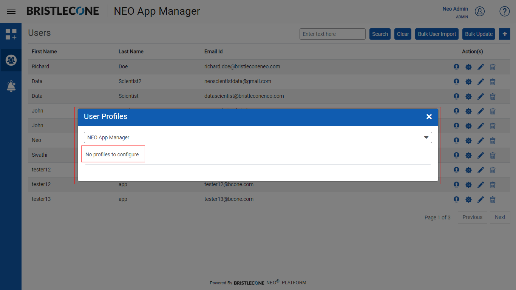Select the 'Doe' last name cell
Screen dimensions: 516x290
click(x=123, y=66)
